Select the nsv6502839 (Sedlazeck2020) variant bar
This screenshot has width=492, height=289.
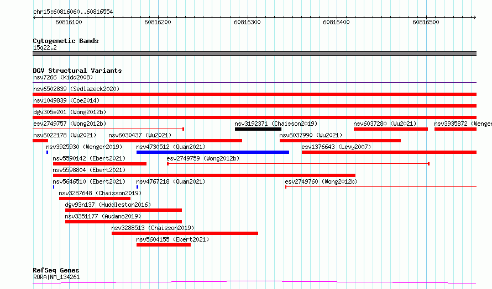click(x=254, y=94)
